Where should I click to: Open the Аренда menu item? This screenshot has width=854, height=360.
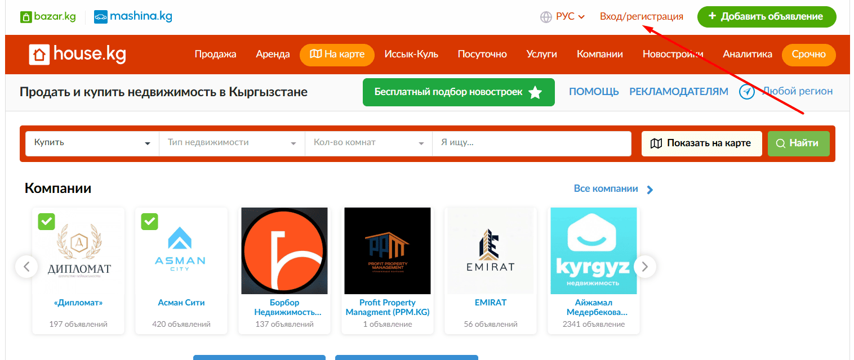point(273,55)
